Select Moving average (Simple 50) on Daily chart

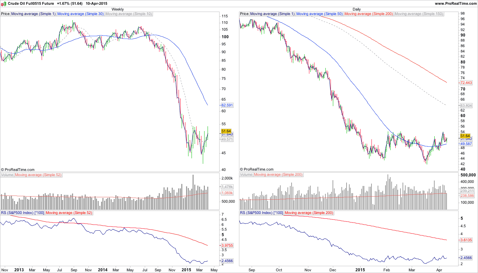point(319,14)
